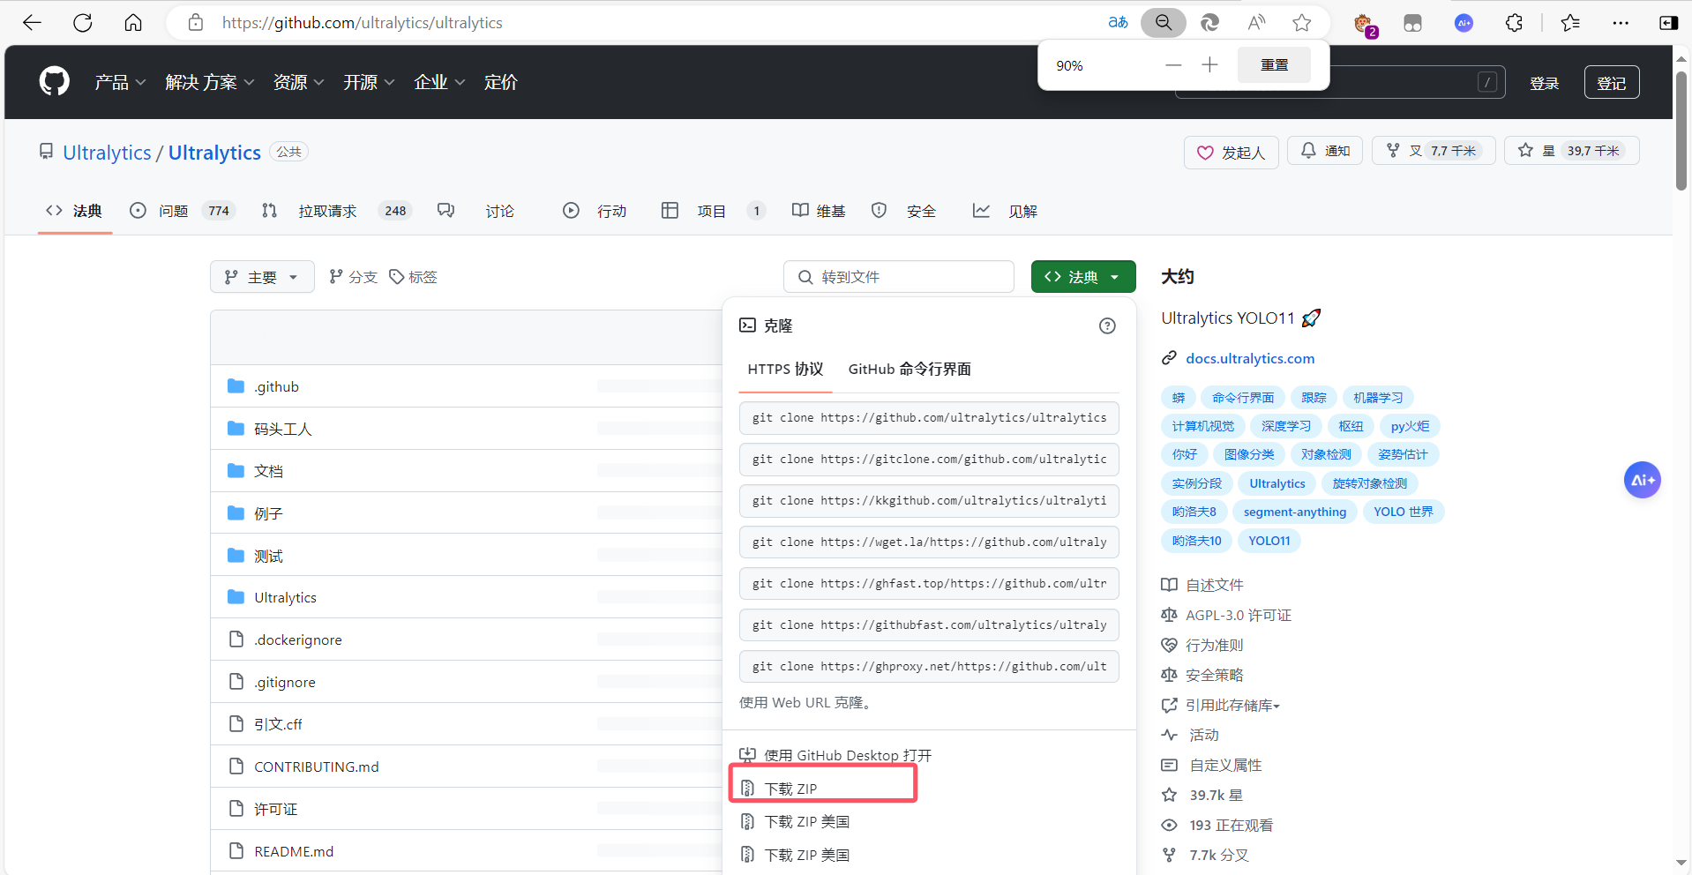Click the 通知 notifications button
The image size is (1692, 875).
click(1325, 151)
